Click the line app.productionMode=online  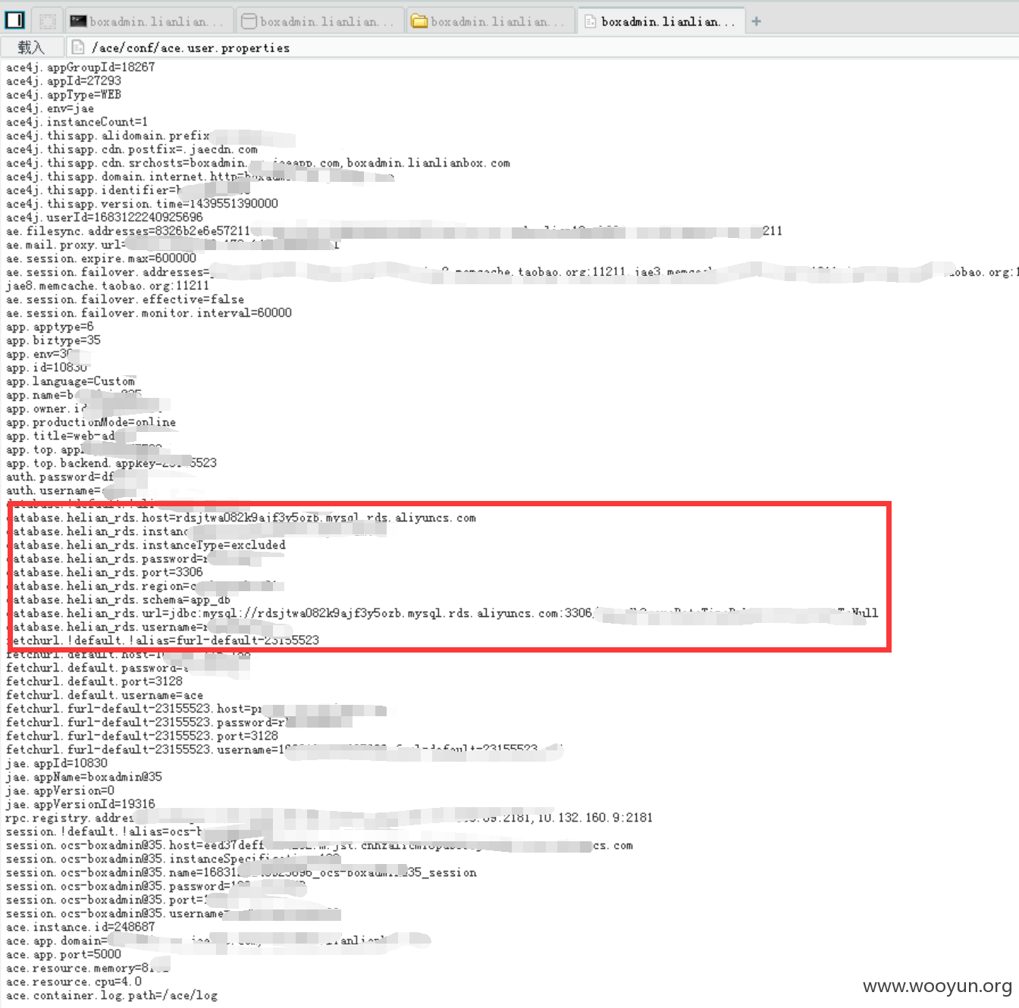91,421
